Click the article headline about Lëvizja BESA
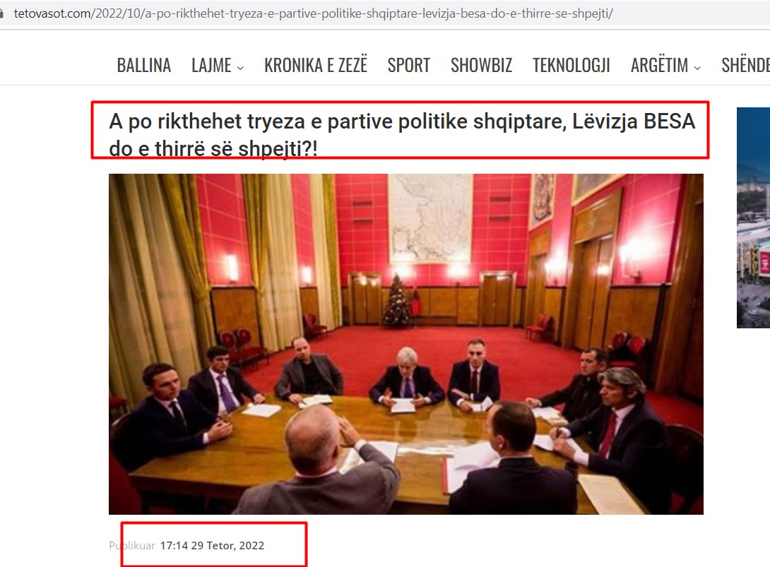This screenshot has height=567, width=770. (402, 134)
